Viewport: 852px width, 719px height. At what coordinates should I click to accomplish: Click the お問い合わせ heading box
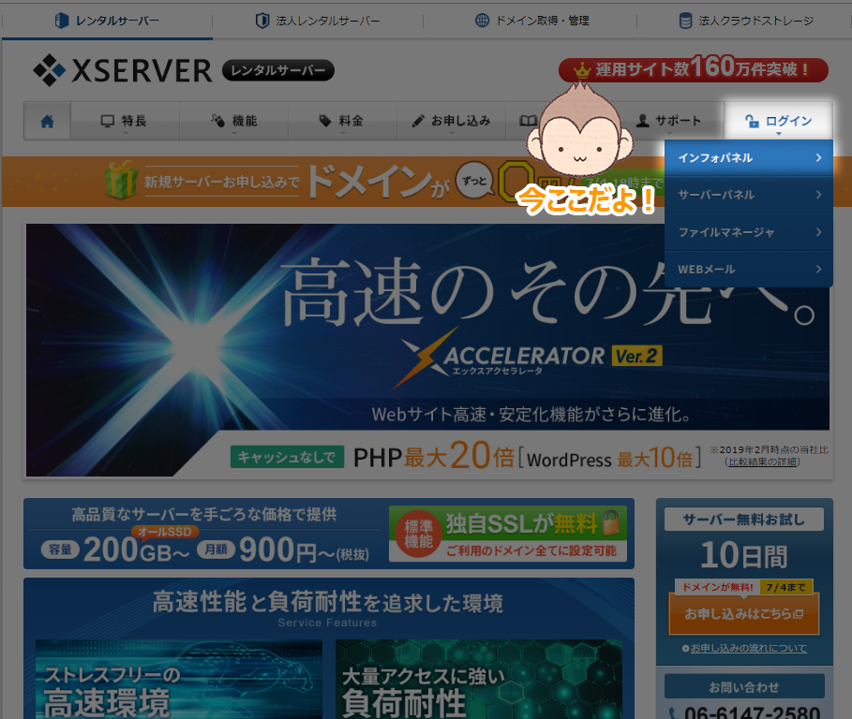pyautogui.click(x=744, y=687)
